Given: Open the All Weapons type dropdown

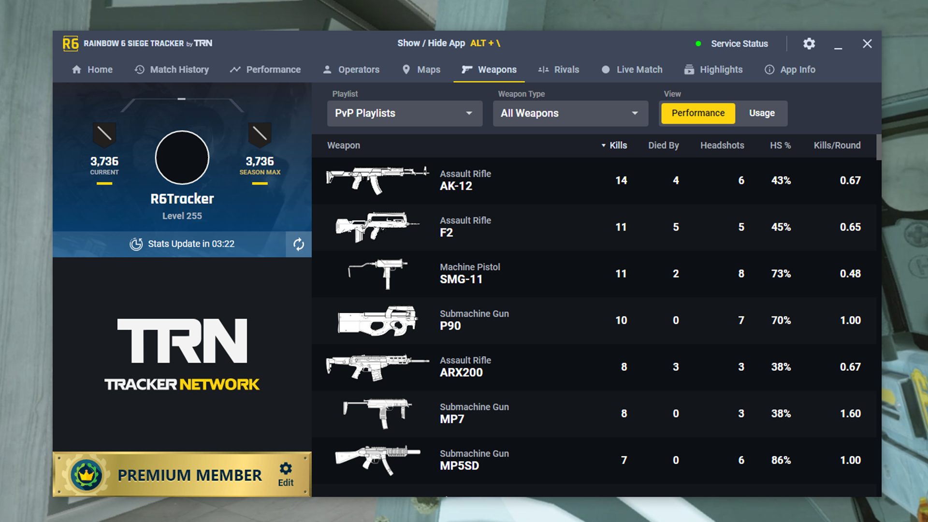Looking at the screenshot, I should pyautogui.click(x=570, y=113).
